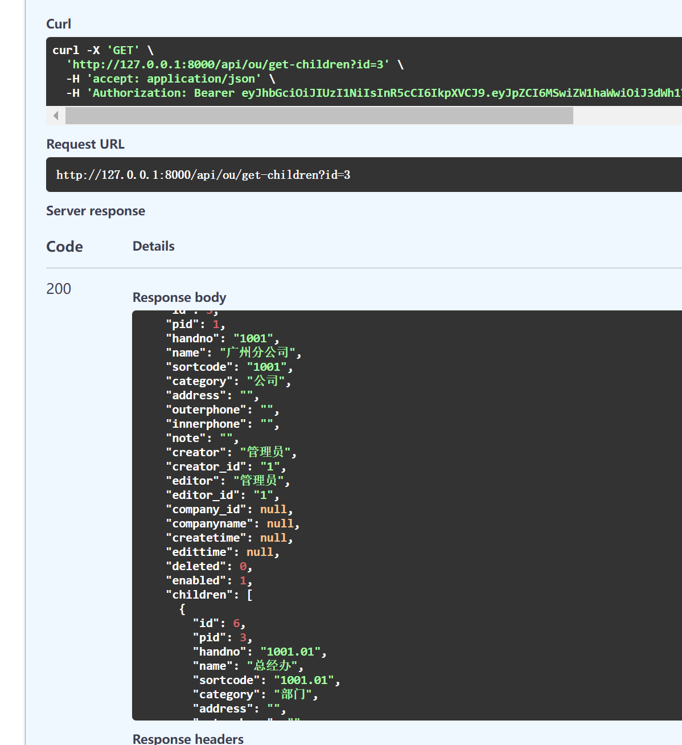Screen dimensions: 682x745
Task: Click the 'accept: application/json' header line
Action: tap(171, 79)
